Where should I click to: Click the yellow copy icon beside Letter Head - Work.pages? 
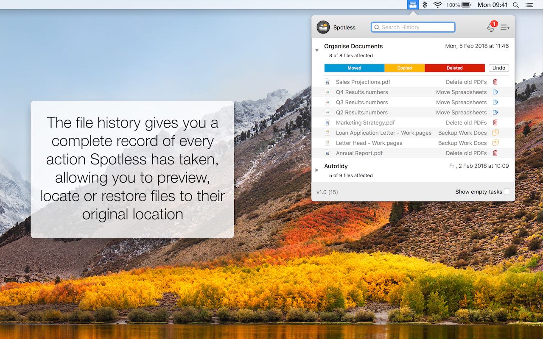[495, 143]
